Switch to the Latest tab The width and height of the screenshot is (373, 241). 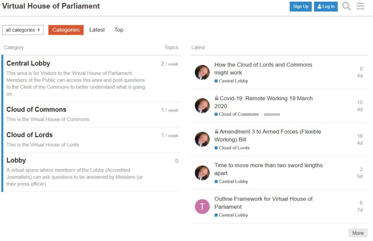[x=97, y=30]
